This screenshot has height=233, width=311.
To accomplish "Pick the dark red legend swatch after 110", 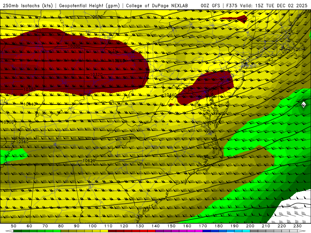I will tap(112, 231).
